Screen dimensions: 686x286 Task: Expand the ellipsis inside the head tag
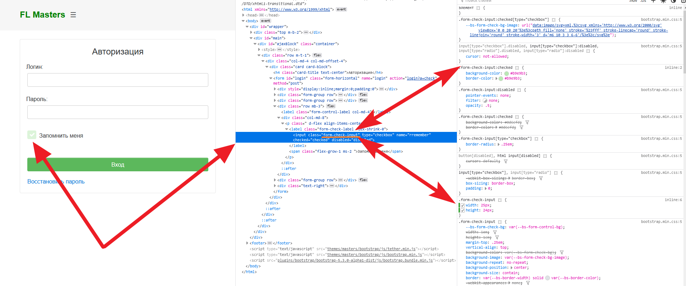261,15
